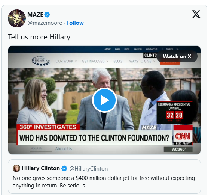Play the embedded video

pos(104,100)
